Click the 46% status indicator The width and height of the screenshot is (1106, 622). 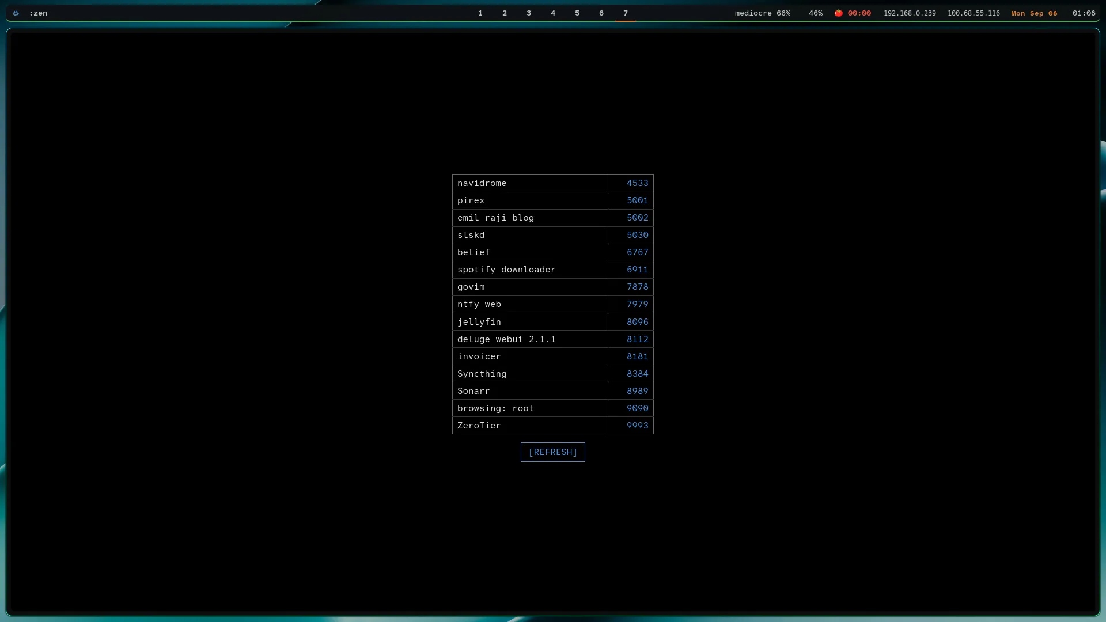point(816,13)
